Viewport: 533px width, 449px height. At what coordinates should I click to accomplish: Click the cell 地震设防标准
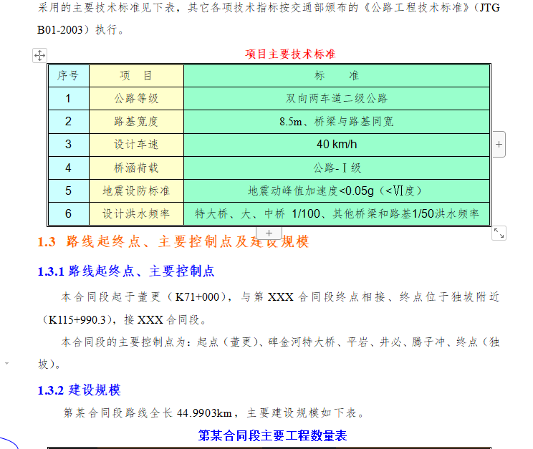click(136, 191)
